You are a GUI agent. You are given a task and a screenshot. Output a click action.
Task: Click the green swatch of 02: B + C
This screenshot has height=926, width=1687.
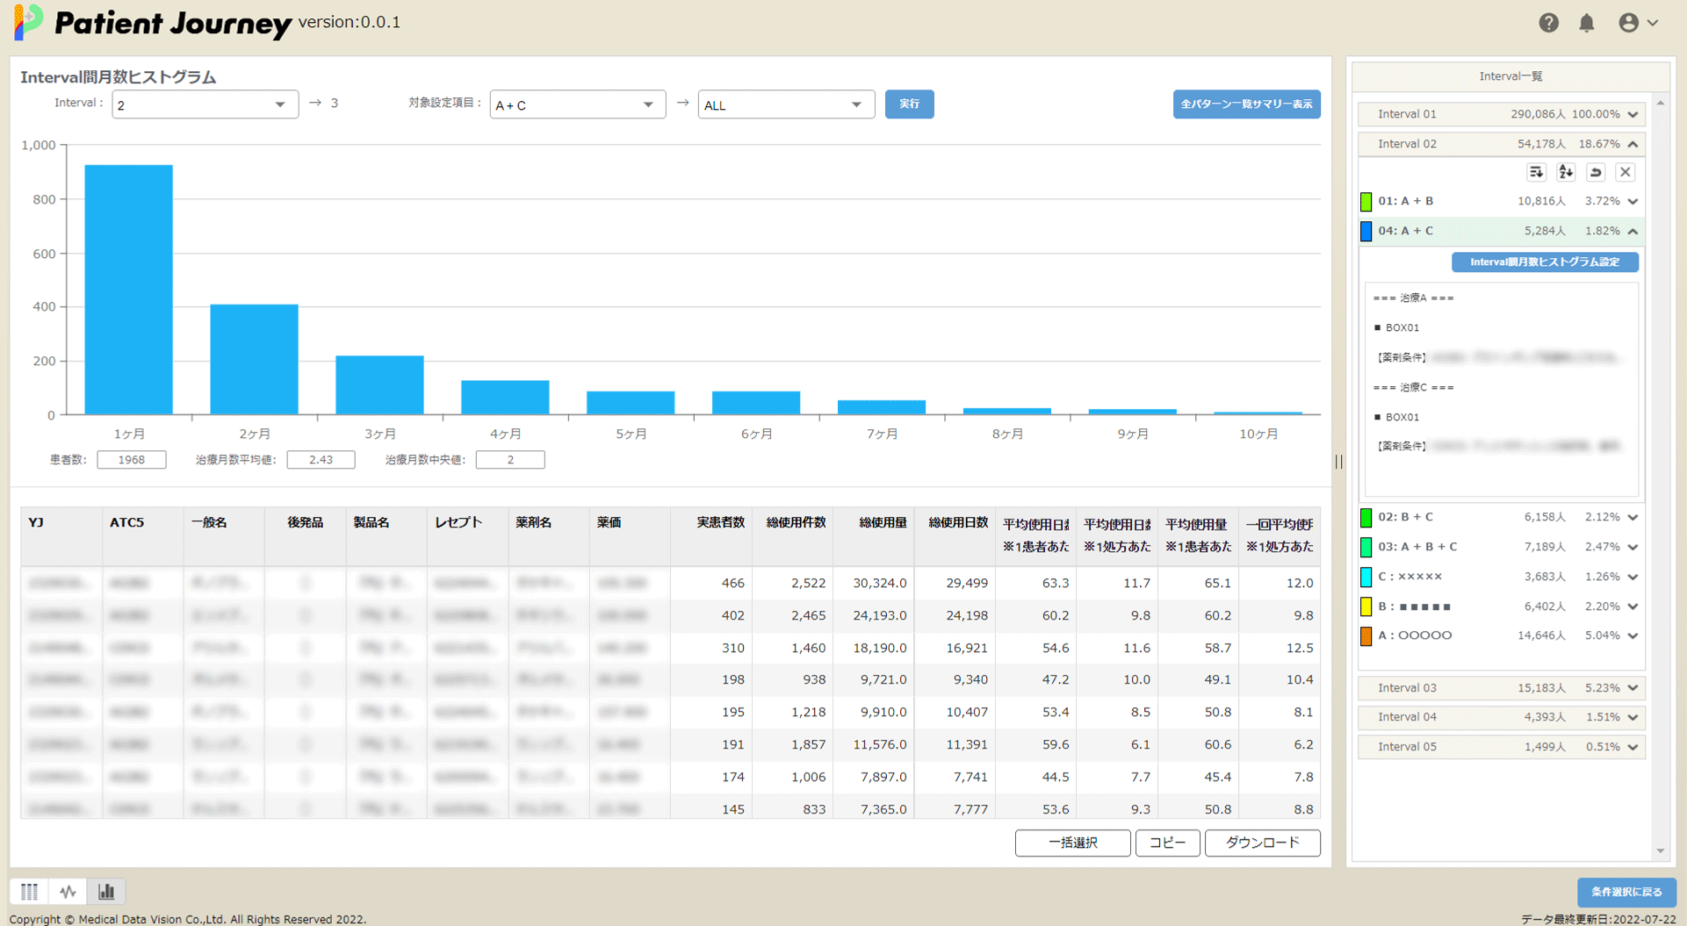coord(1366,518)
